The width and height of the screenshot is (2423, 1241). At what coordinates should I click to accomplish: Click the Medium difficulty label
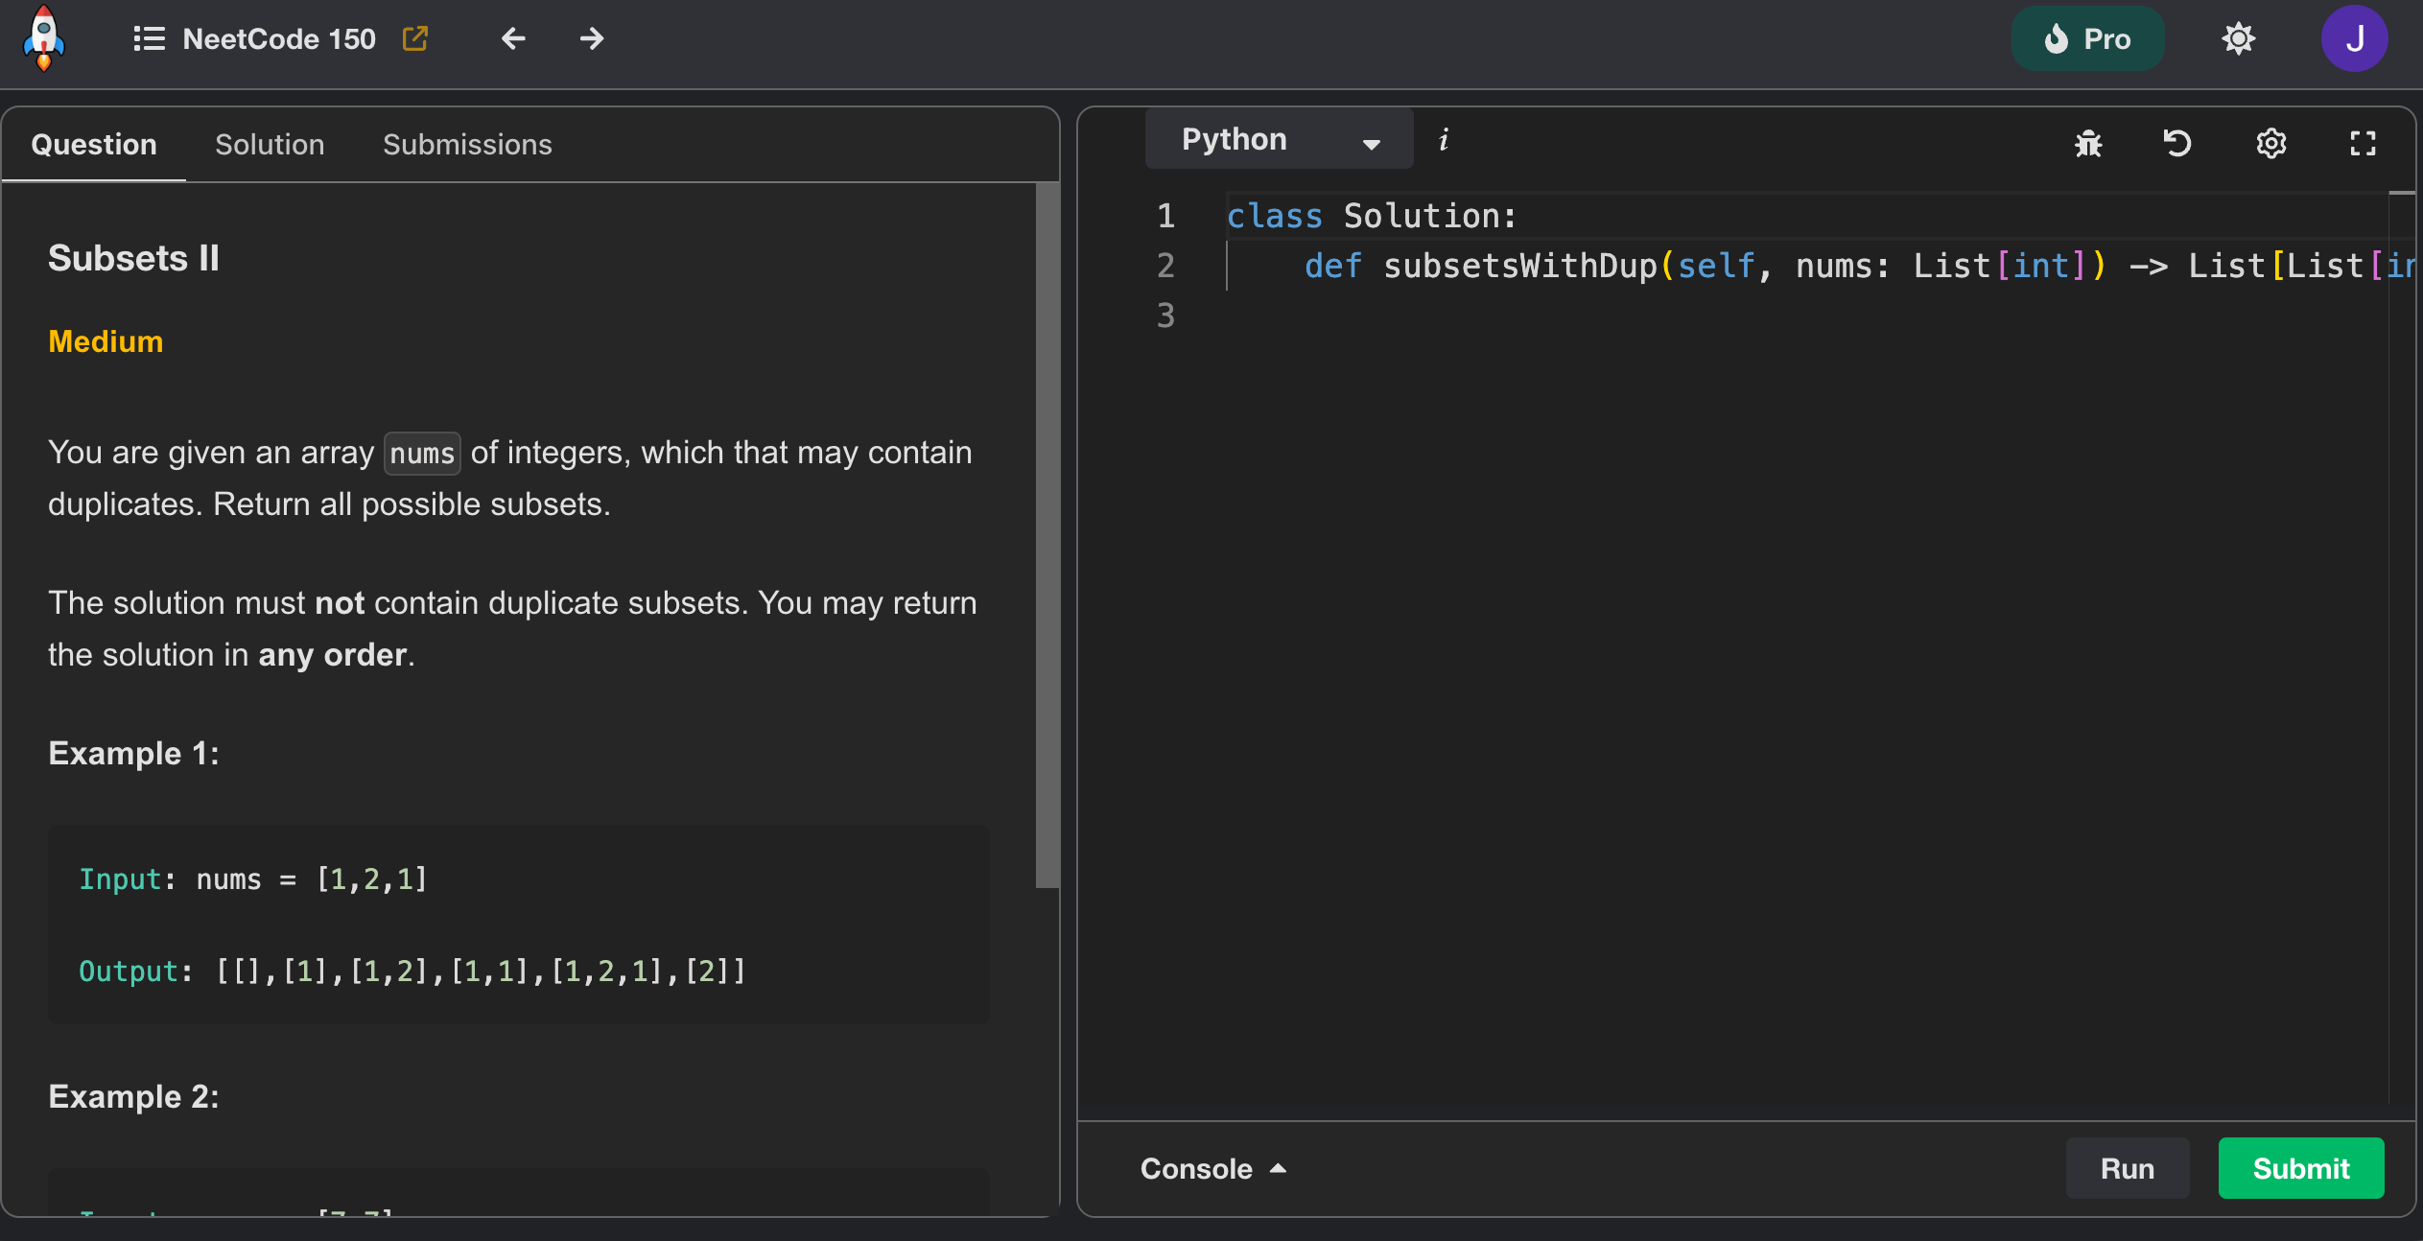106,342
